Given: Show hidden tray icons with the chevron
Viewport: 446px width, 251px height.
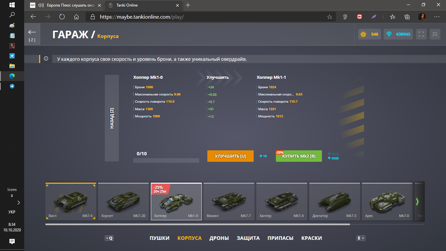Looking at the screenshot, I should click(x=19, y=203).
